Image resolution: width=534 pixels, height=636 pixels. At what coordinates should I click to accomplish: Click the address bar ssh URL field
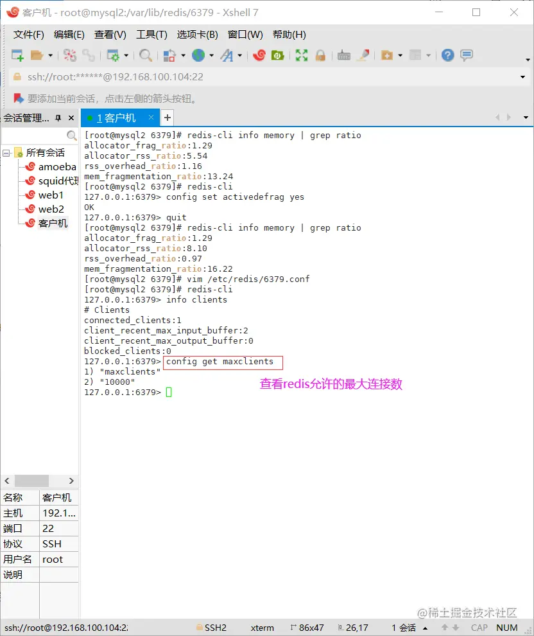[x=263, y=77]
